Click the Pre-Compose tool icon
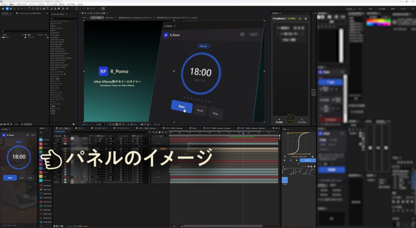The height and width of the screenshot is (228, 416). [x=41, y=206]
